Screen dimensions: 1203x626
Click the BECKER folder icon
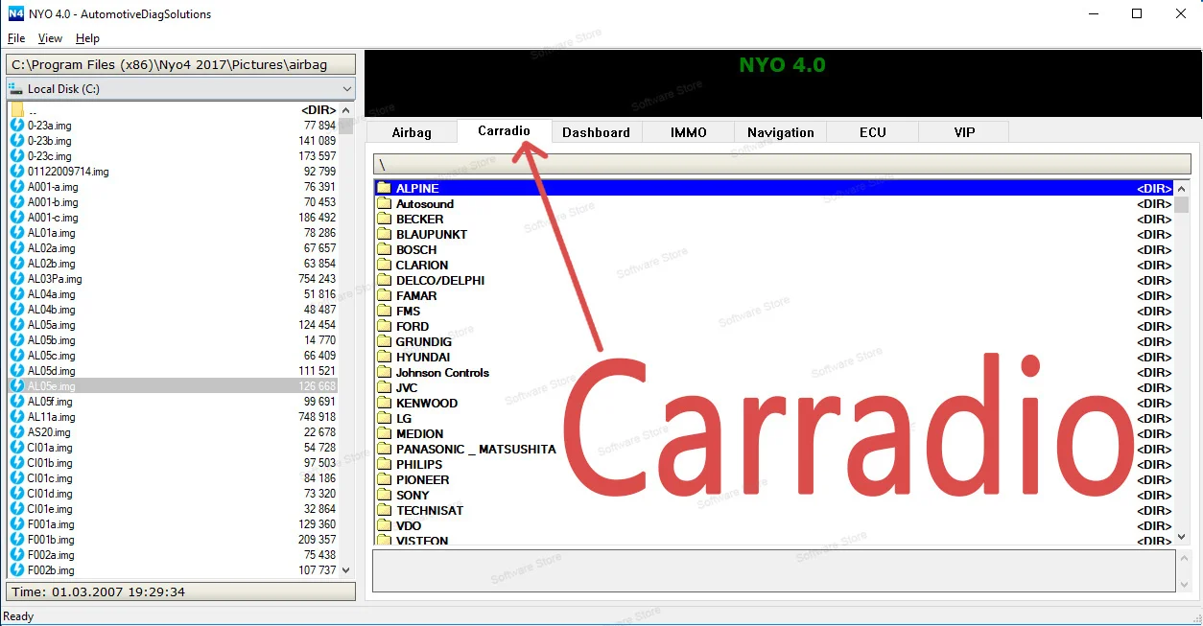coord(384,220)
